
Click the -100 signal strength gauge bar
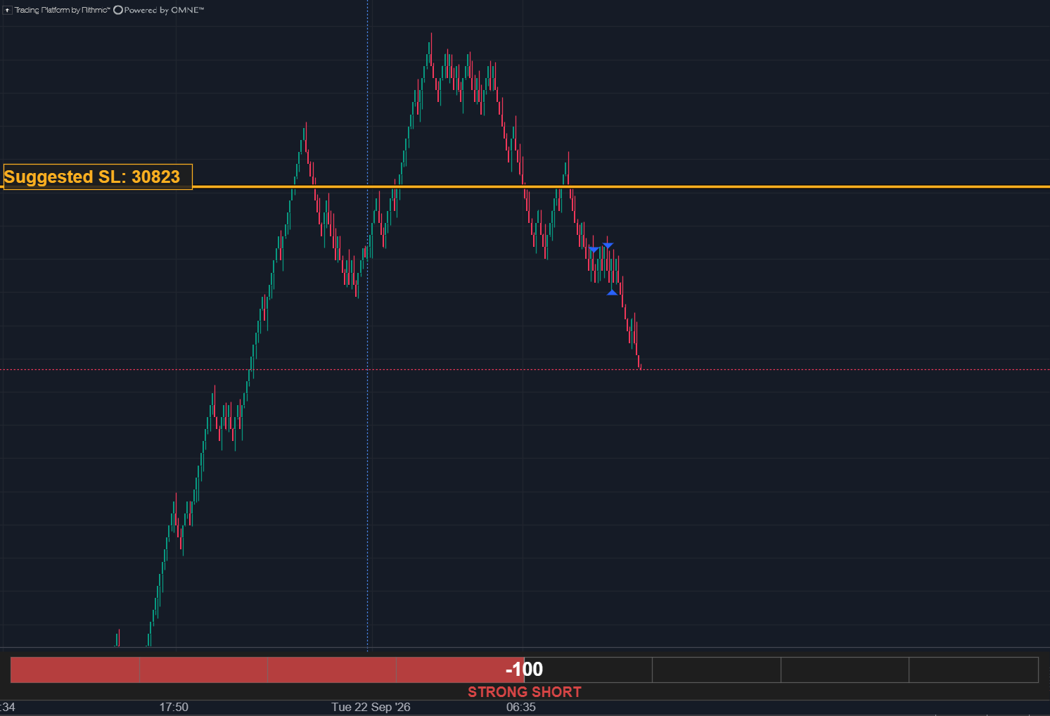pos(525,670)
